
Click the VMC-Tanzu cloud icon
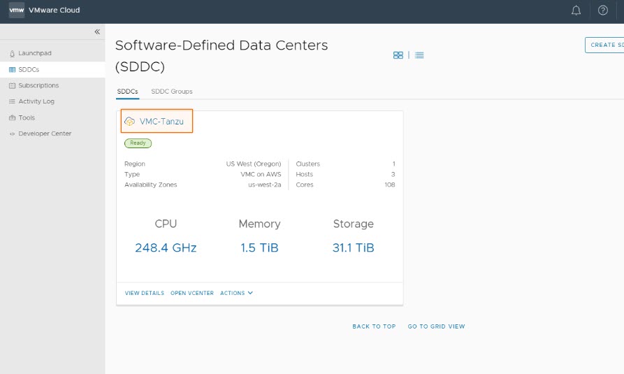tap(130, 122)
